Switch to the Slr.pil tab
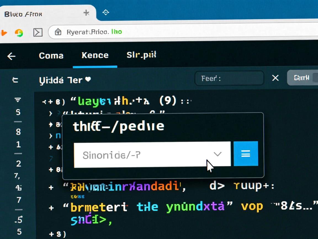This screenshot has width=318, height=239. tap(141, 55)
